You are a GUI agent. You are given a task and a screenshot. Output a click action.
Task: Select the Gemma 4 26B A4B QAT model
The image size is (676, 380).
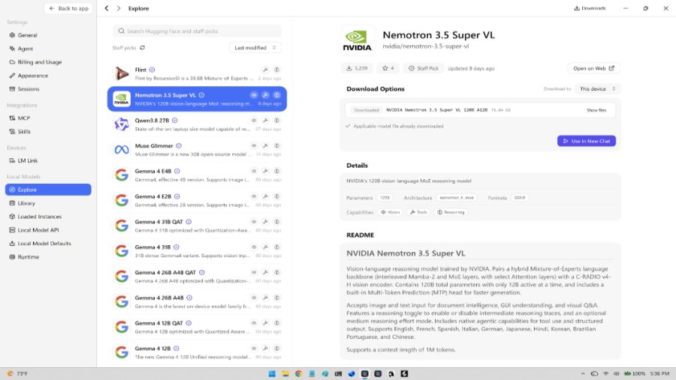197,277
